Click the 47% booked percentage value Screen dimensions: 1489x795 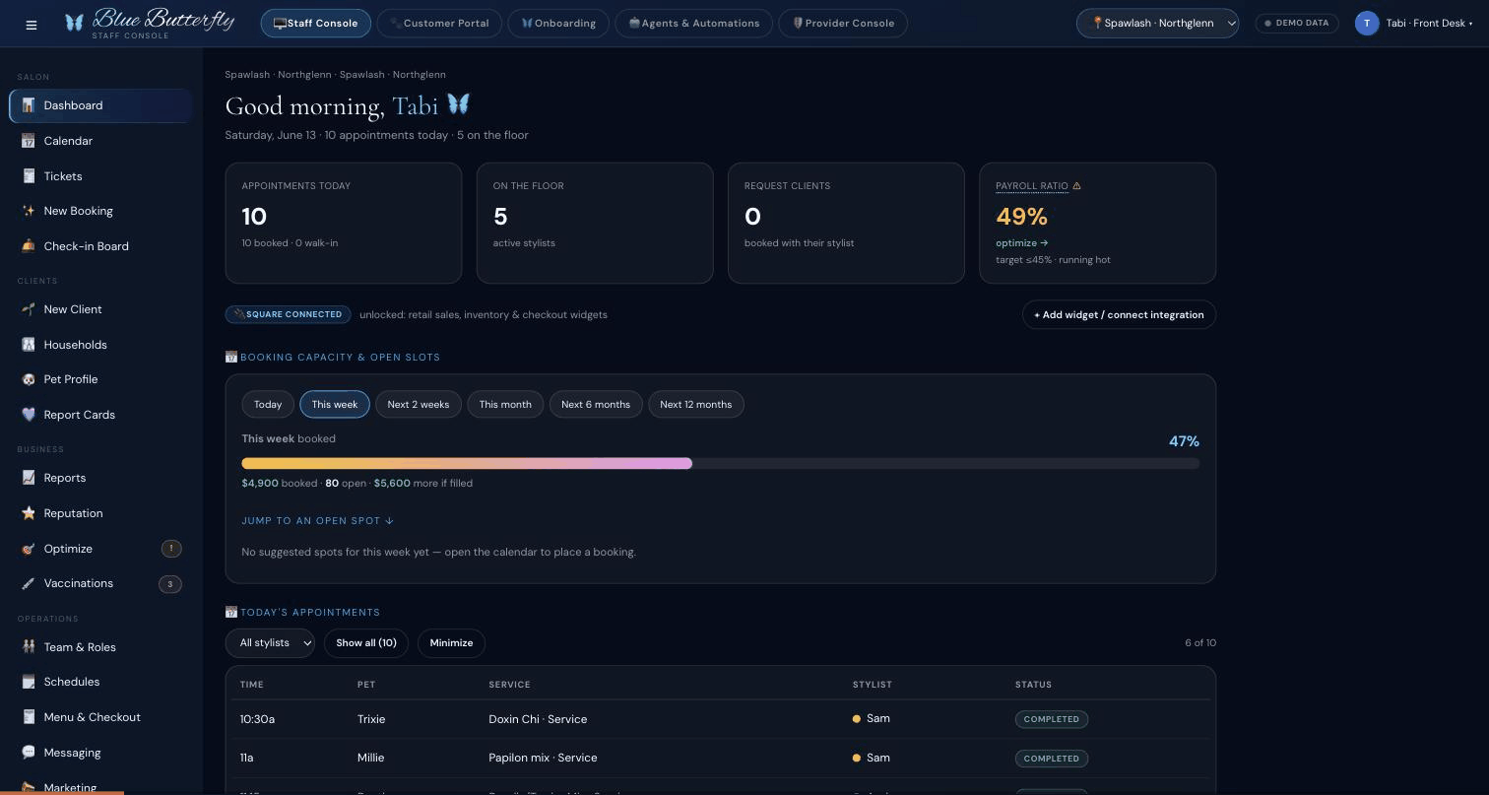click(x=1184, y=441)
